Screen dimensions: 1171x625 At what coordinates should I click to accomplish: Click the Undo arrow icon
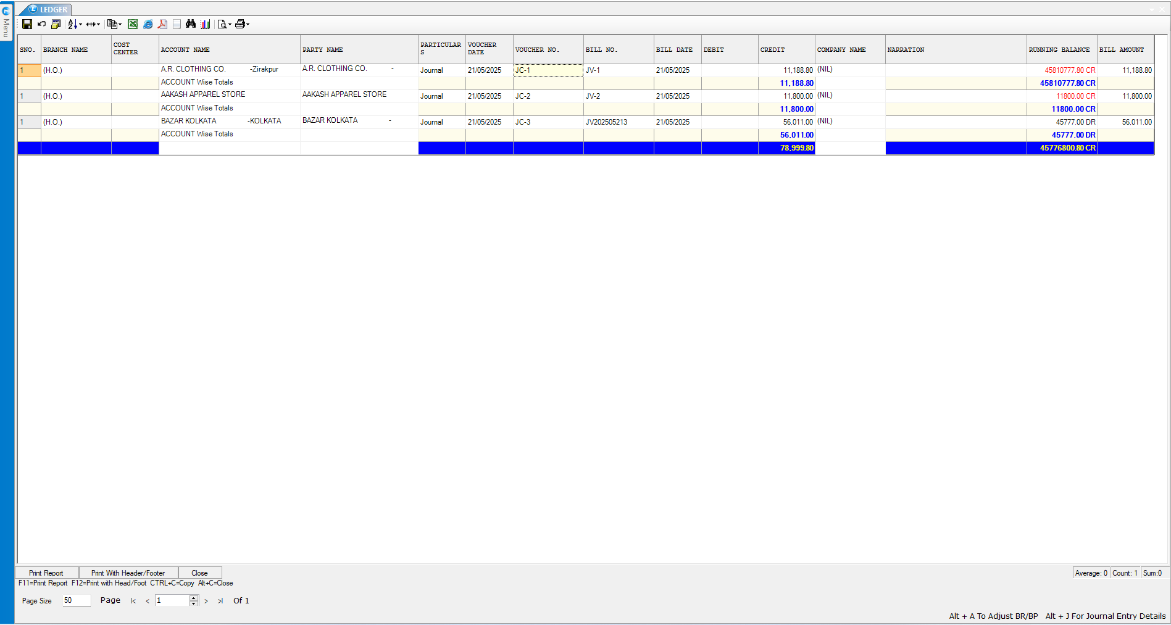coord(41,24)
